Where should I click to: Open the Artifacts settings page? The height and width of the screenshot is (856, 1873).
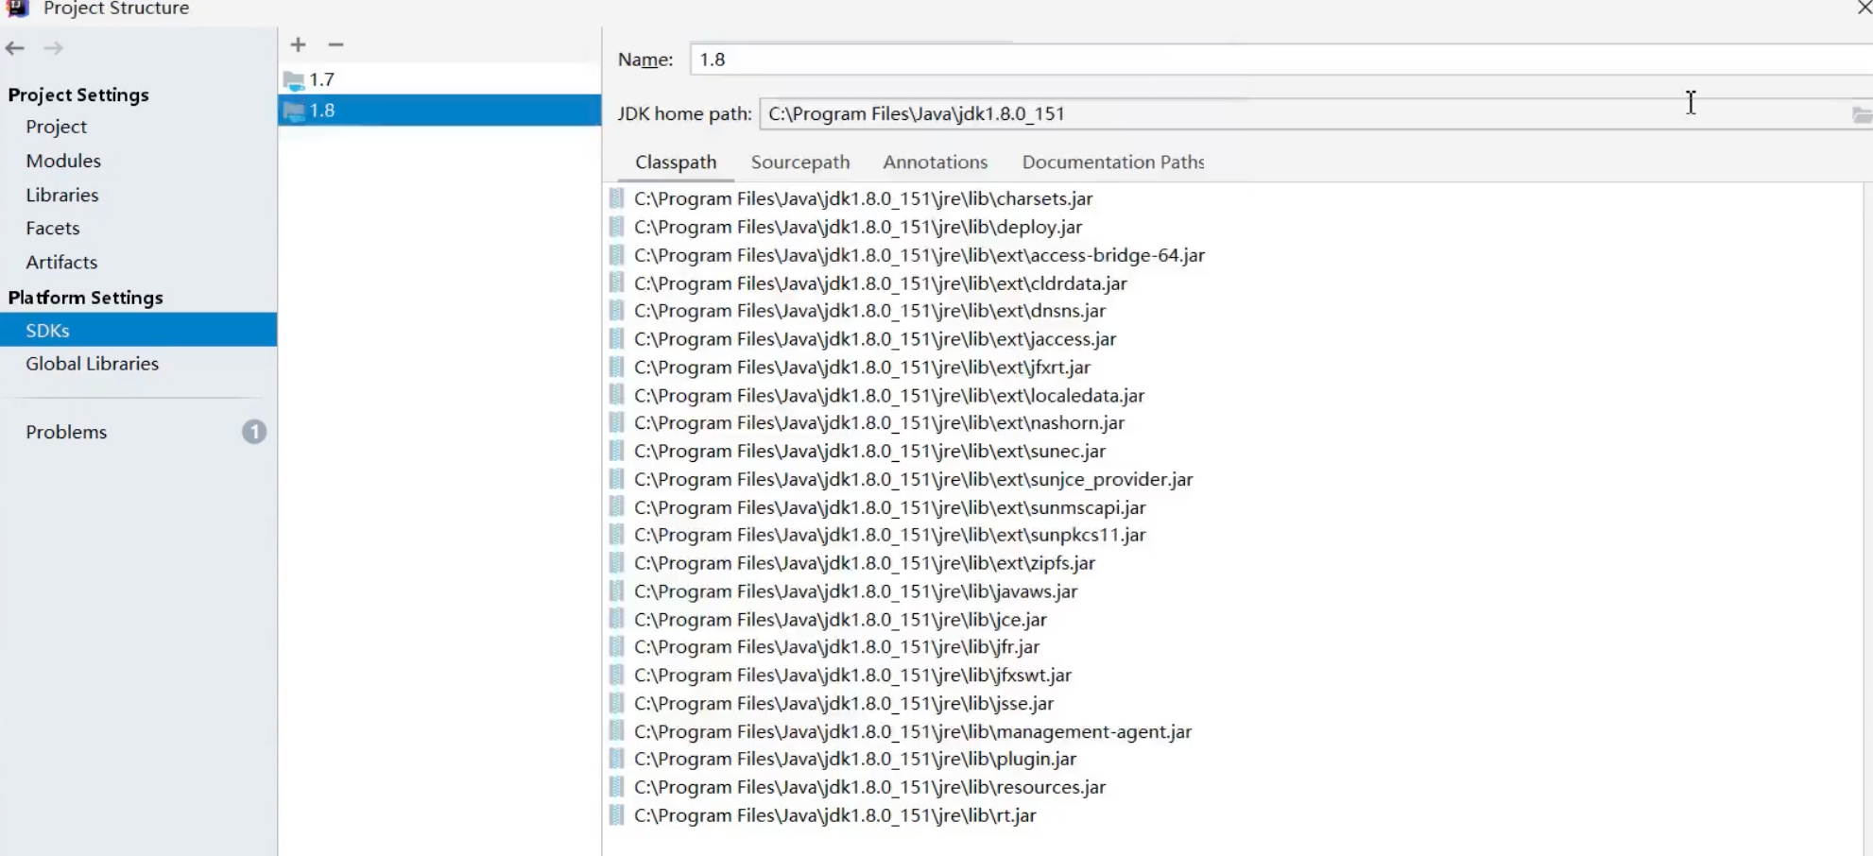point(61,262)
